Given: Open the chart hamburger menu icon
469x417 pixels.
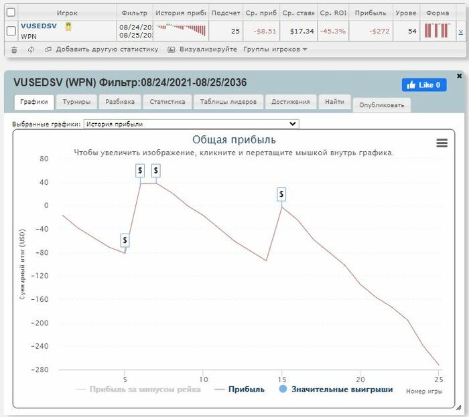Looking at the screenshot, I should [x=442, y=143].
